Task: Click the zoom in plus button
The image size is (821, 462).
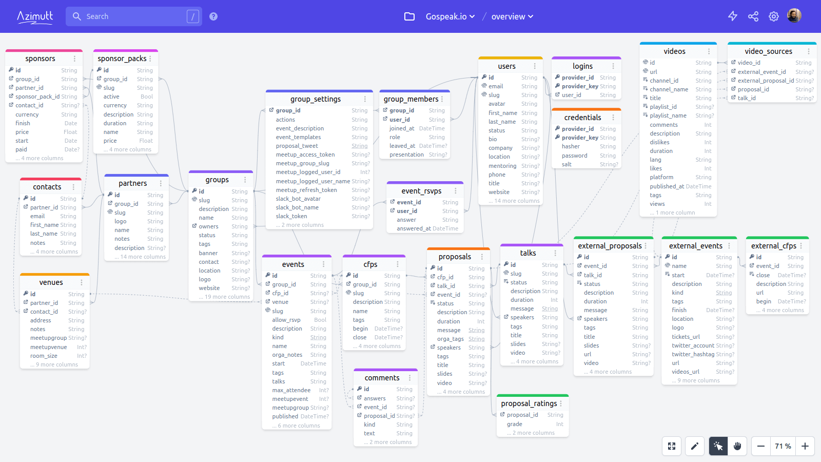Action: click(806, 446)
